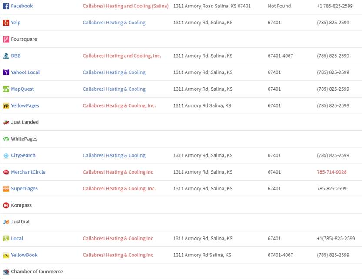Open CitySearch business name listing
Image resolution: width=362 pixels, height=279 pixels.
(x=114, y=155)
